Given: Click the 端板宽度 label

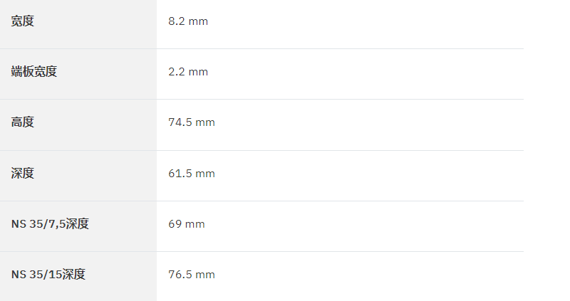Looking at the screenshot, I should point(34,72).
